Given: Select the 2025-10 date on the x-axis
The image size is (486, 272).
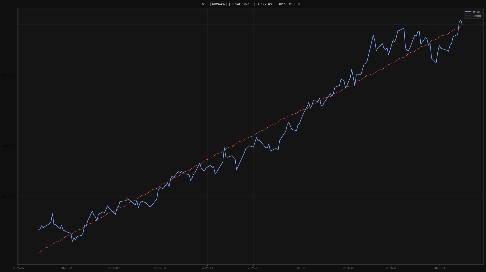Looking at the screenshot, I should pos(160,268).
